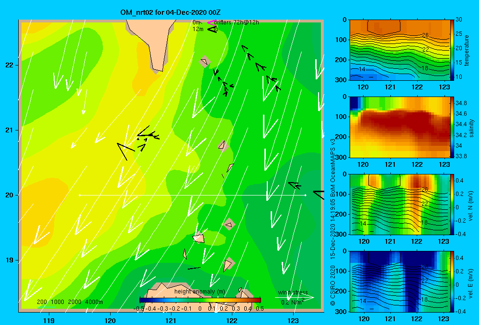Open the northward velocity cross-section panel
The height and width of the screenshot is (325, 479).
click(x=399, y=205)
